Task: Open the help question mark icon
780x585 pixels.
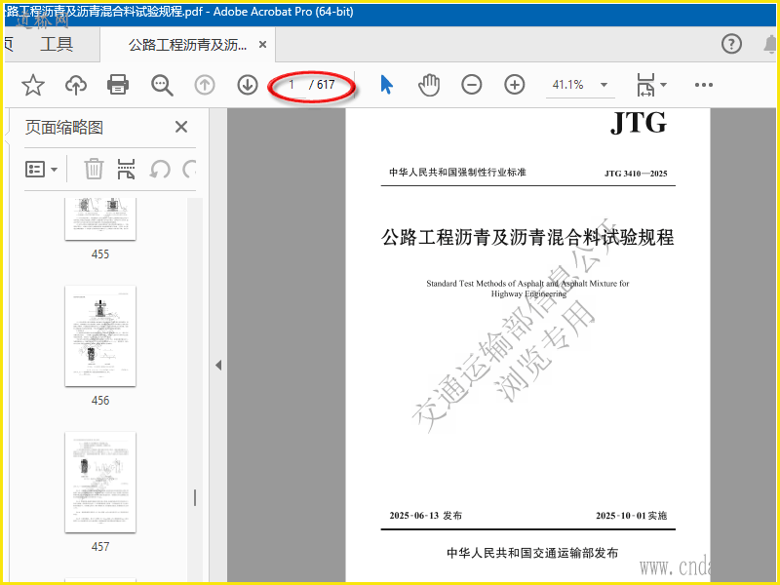Action: [731, 44]
